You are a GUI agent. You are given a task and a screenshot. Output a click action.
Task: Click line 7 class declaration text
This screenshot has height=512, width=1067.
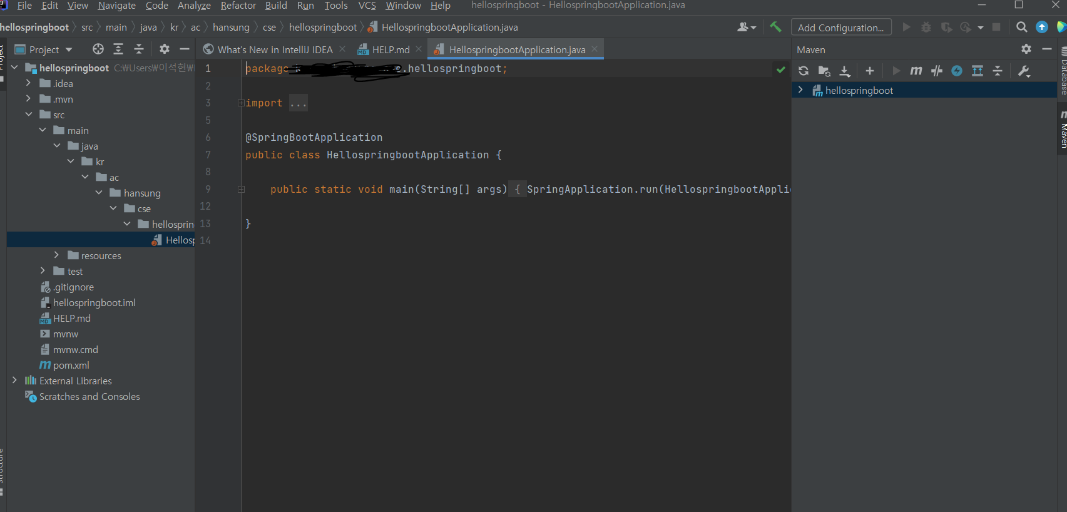[374, 155]
